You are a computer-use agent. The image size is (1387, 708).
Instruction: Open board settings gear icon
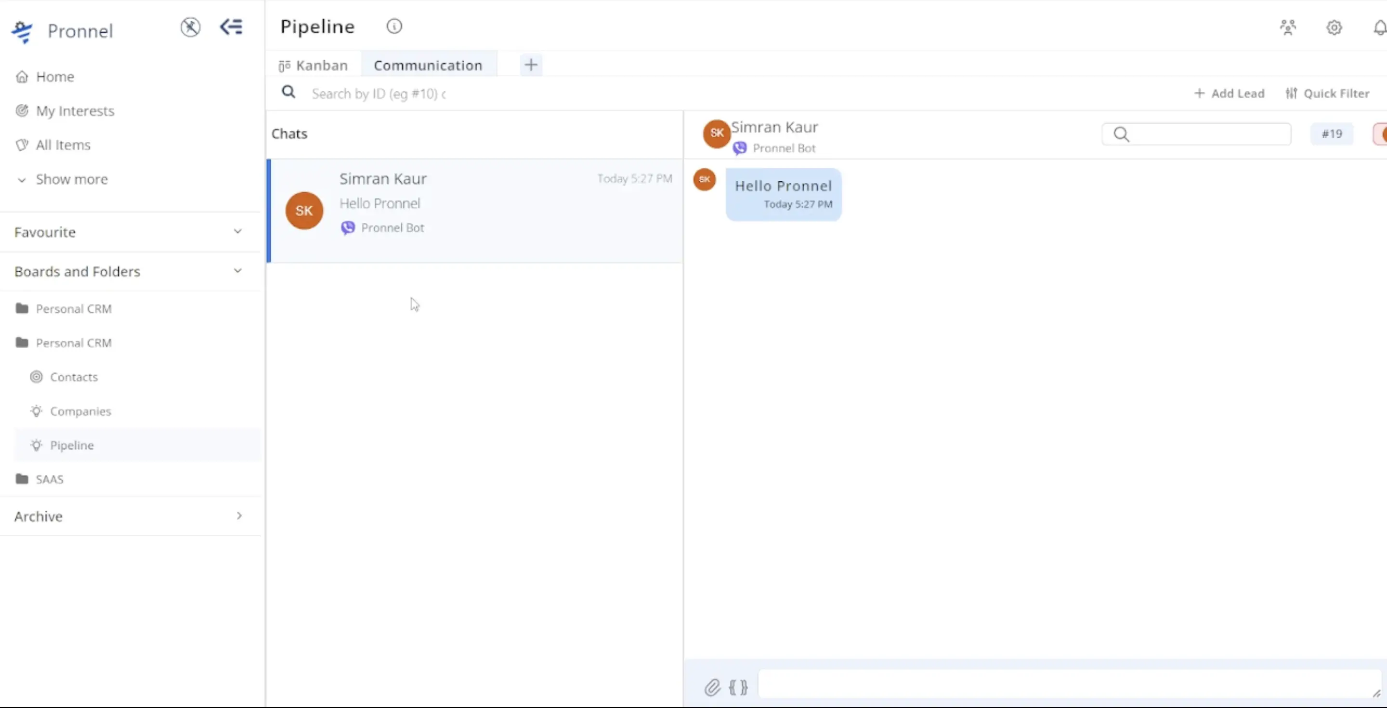coord(1334,27)
